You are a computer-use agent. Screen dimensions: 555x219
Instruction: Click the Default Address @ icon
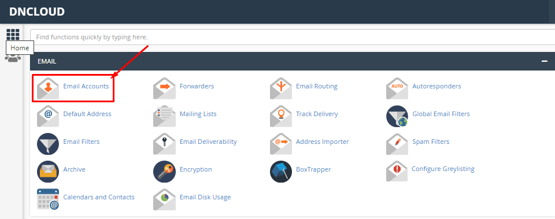[x=48, y=116]
